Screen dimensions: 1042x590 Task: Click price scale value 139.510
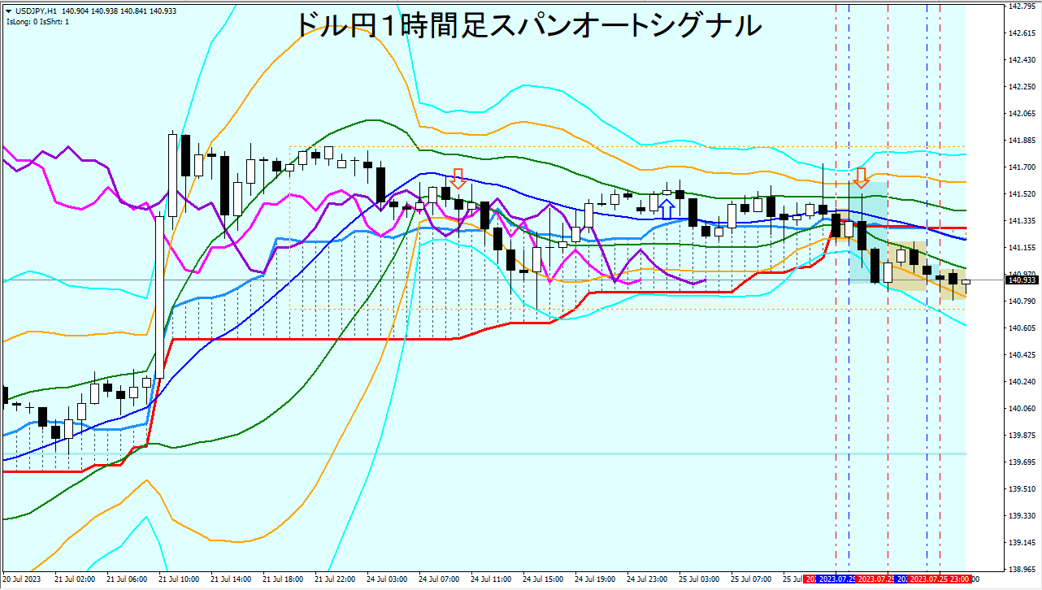(x=1022, y=489)
